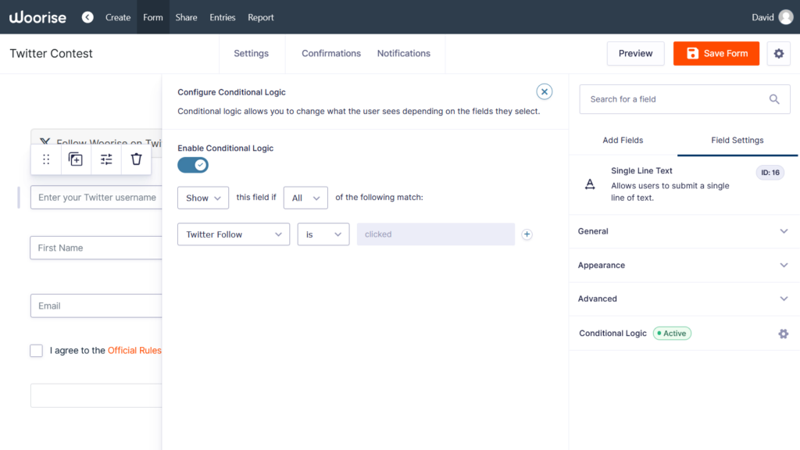Click the Save Form button
The image size is (800, 450).
[716, 53]
